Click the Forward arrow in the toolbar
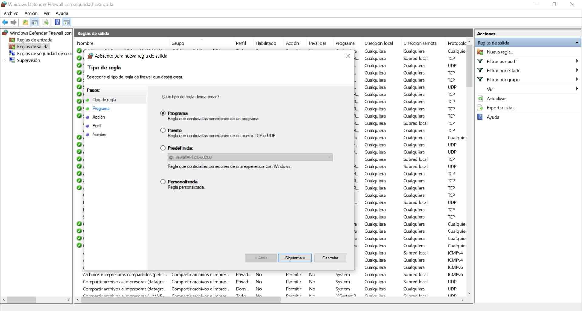This screenshot has height=311, width=582. [13, 22]
